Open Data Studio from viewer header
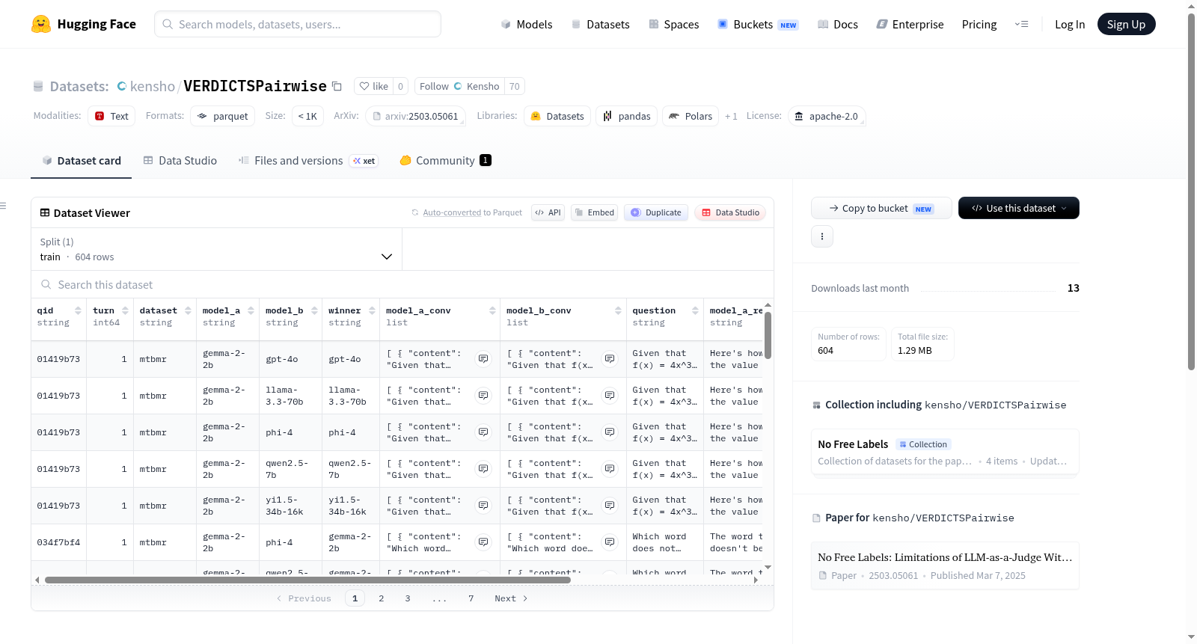The height and width of the screenshot is (644, 1197). (x=730, y=212)
